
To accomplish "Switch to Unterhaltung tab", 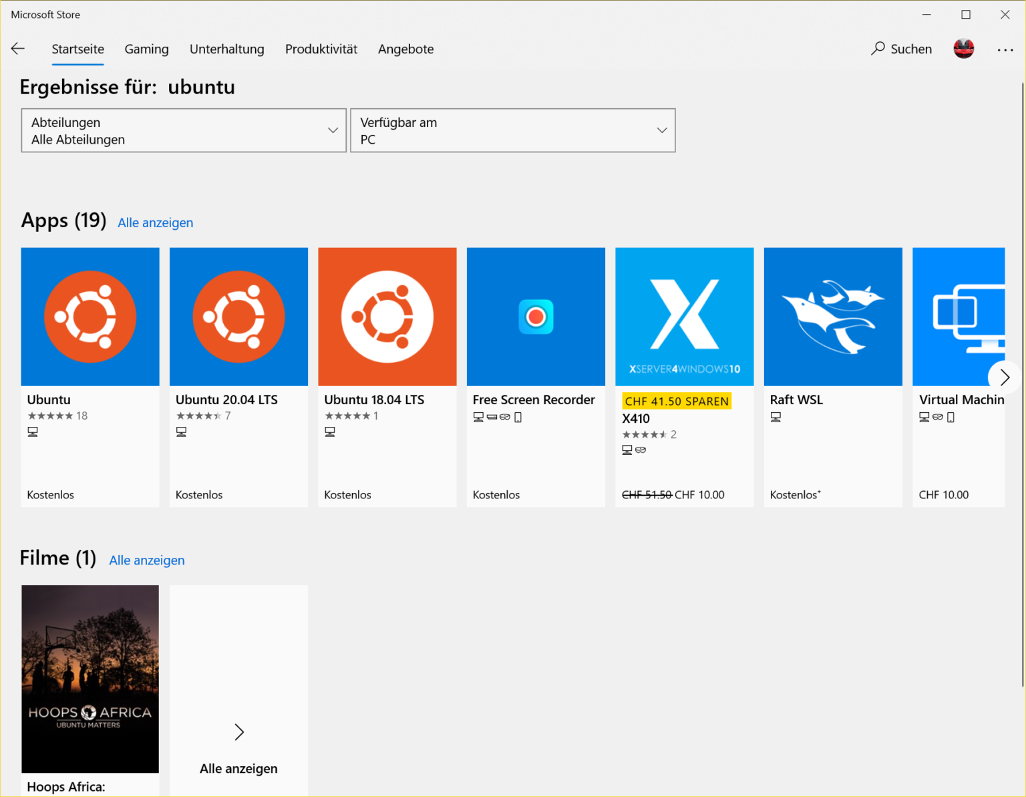I will point(227,49).
